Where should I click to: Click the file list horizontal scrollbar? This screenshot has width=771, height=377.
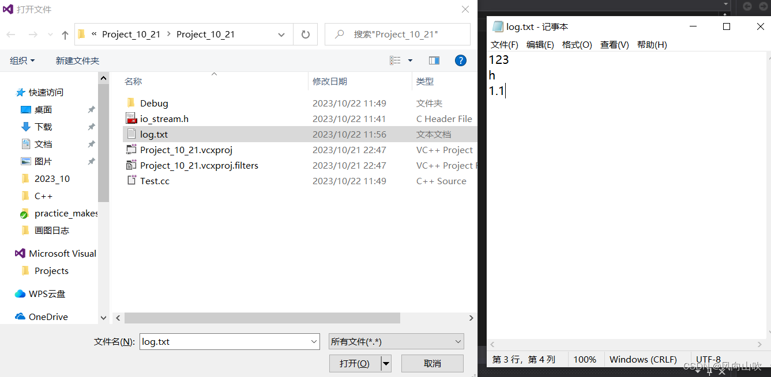pos(262,318)
